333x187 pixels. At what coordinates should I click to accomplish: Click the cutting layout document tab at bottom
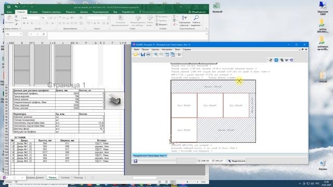coord(150,156)
